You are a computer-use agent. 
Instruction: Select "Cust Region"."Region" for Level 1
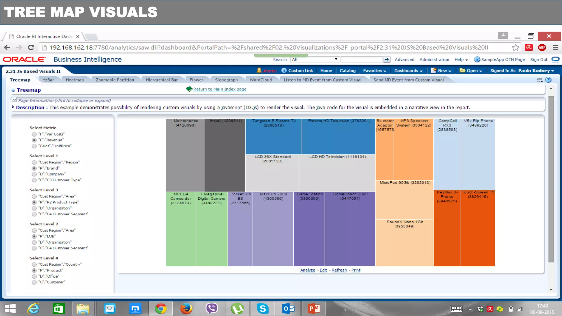[x=34, y=162]
